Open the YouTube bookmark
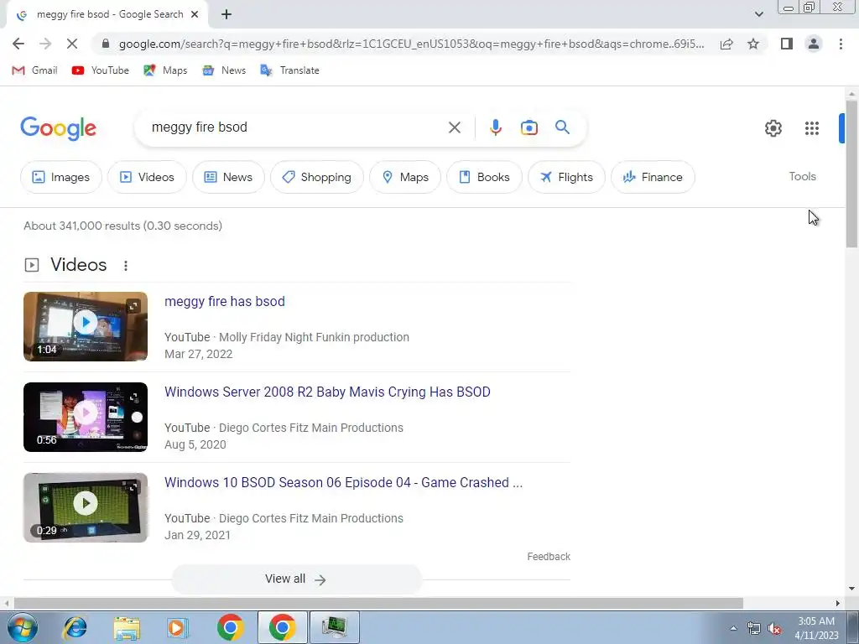The height and width of the screenshot is (644, 859). pos(101,70)
